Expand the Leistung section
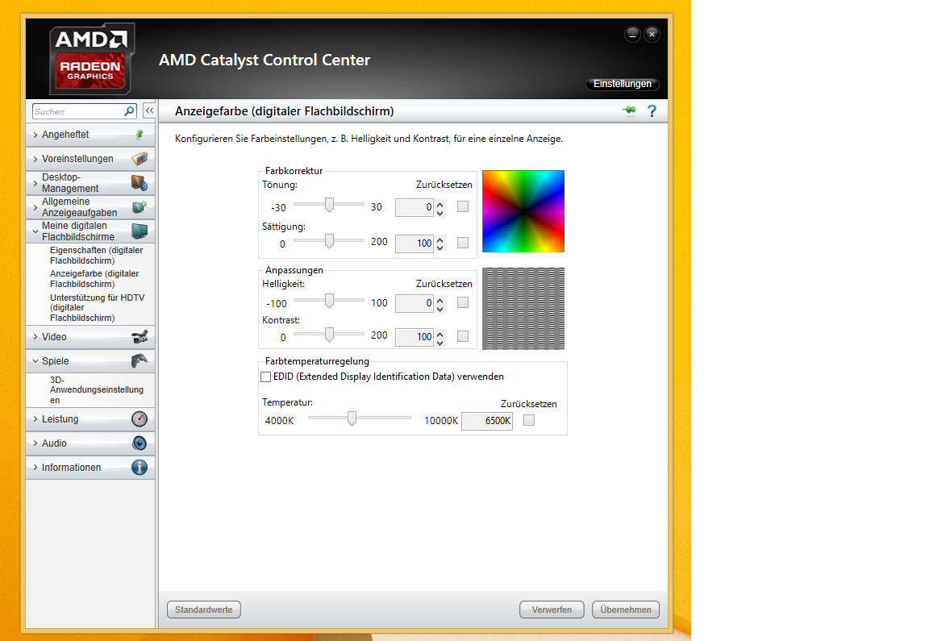This screenshot has height=641, width=929. [x=35, y=418]
